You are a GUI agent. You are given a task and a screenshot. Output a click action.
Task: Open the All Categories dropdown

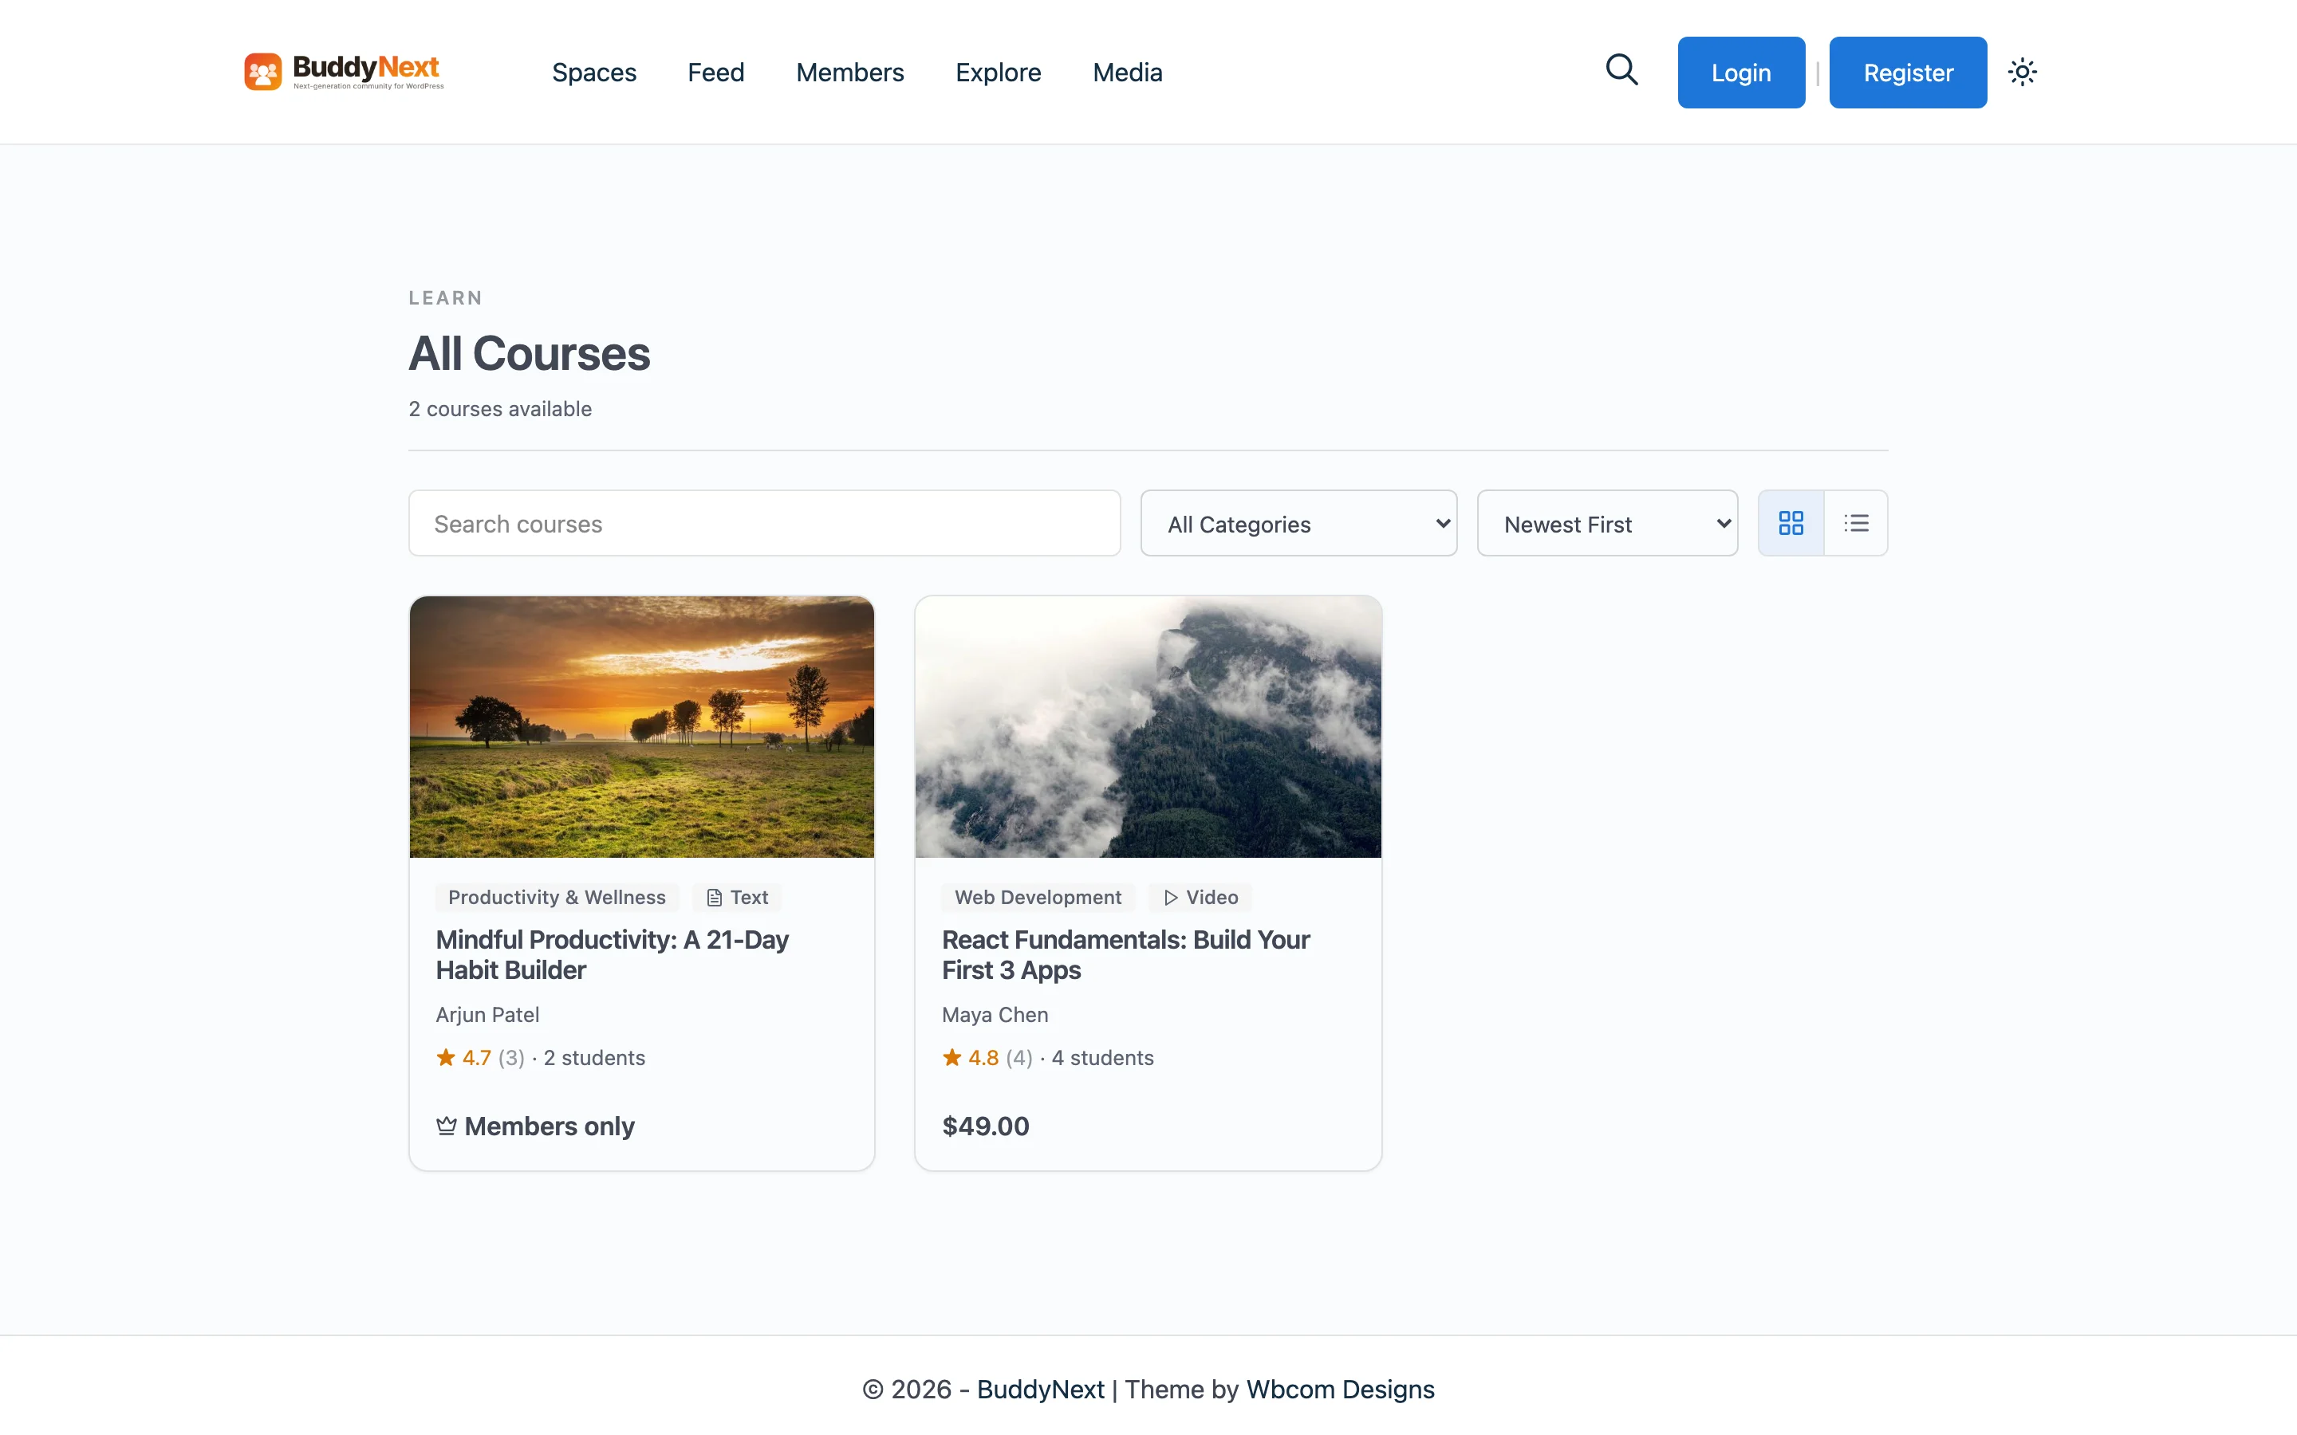click(1298, 523)
